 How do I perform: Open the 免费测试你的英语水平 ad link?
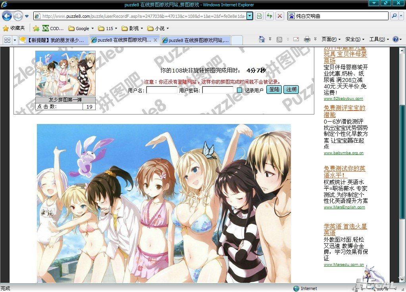pos(344,172)
